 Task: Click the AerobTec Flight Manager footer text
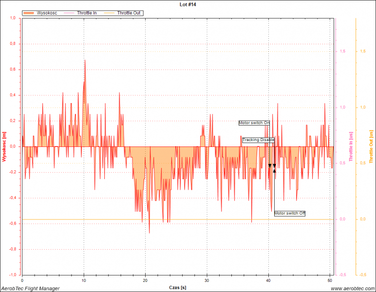(30, 289)
